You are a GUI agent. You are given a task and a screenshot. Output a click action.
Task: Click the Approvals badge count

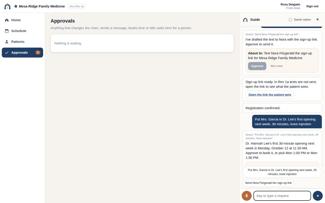point(38,53)
